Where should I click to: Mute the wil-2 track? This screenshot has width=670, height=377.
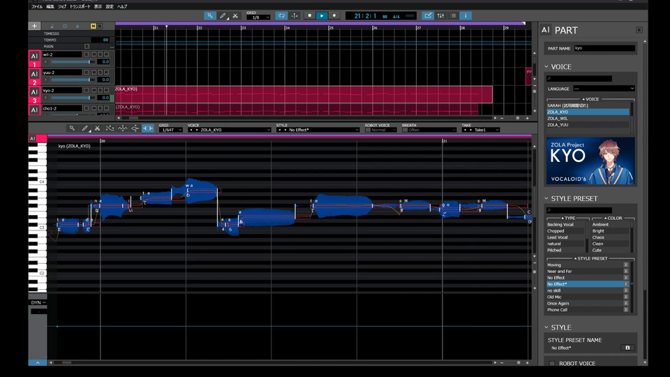coord(94,54)
